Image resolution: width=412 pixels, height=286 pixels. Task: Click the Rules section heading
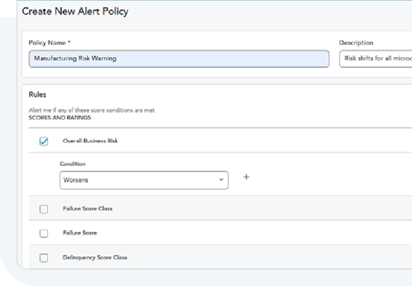click(37, 95)
